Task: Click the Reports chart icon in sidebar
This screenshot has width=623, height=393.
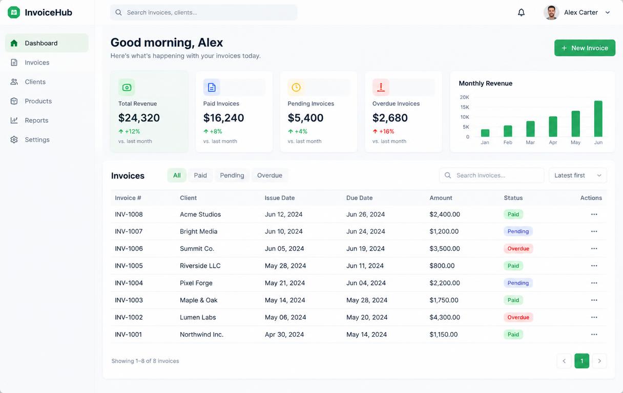Action: tap(14, 120)
